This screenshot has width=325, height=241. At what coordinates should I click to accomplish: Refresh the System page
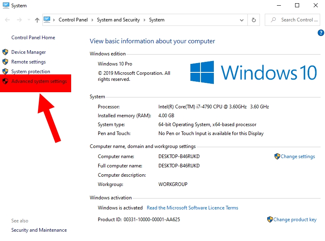click(x=254, y=20)
